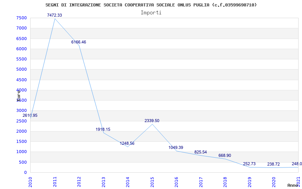Select the 1248.56 data label
The image size is (302, 189).
coord(127,144)
